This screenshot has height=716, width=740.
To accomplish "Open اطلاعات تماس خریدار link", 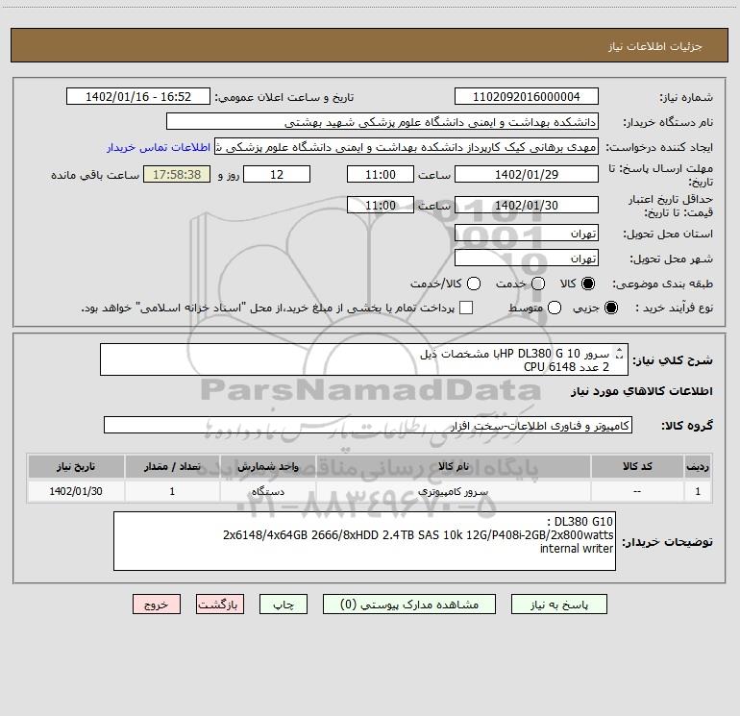I will [159, 147].
